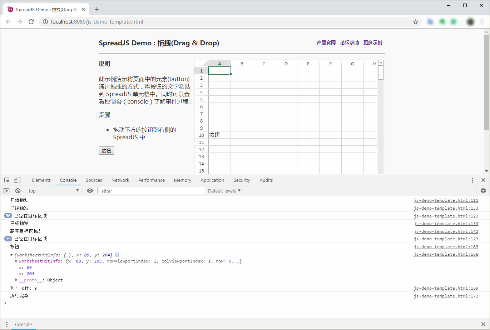Image resolution: width=490 pixels, height=330 pixels.
Task: Open source link js-demo-template.html:111
Action: click(x=446, y=200)
